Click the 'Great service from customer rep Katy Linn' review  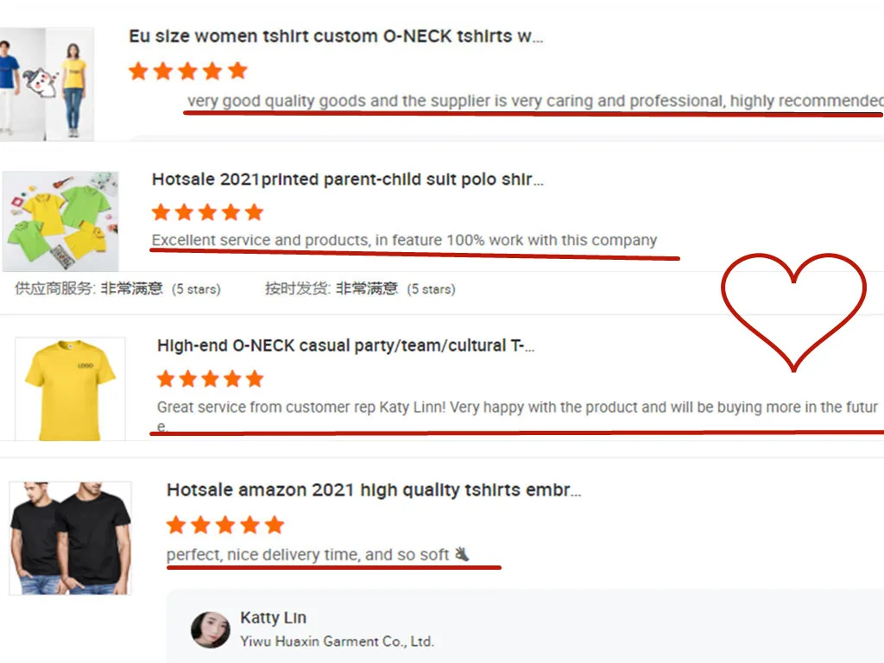coord(517,415)
